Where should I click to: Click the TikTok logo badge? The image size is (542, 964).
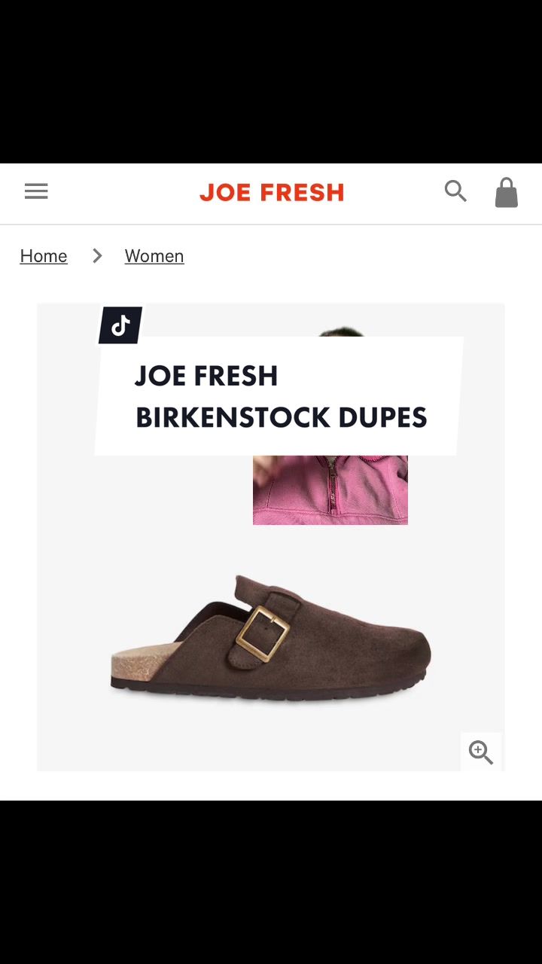(120, 325)
